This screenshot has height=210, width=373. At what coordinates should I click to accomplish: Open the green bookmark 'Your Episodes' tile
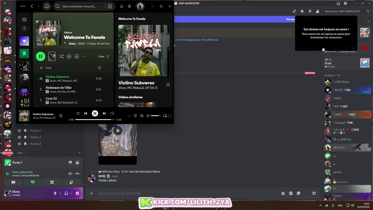24,53
